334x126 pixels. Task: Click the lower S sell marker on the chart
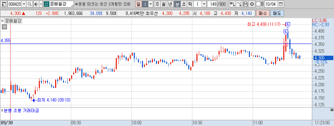[x=286, y=32]
